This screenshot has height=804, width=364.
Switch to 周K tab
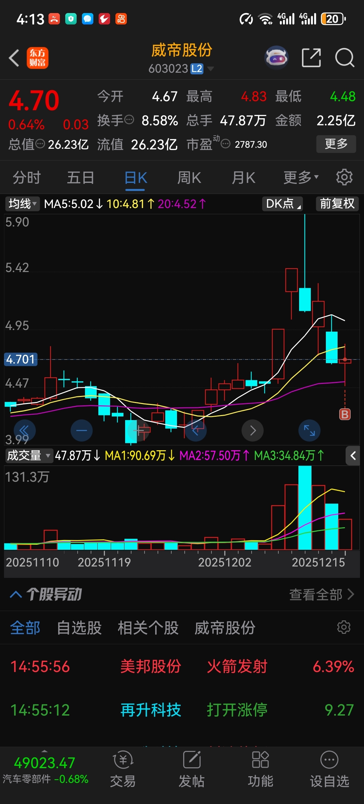point(189,177)
